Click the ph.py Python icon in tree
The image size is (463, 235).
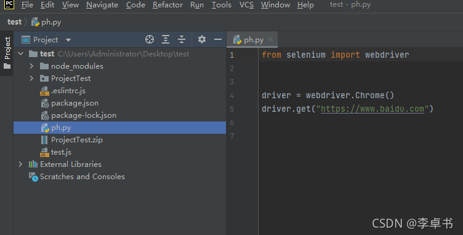pyautogui.click(x=44, y=128)
